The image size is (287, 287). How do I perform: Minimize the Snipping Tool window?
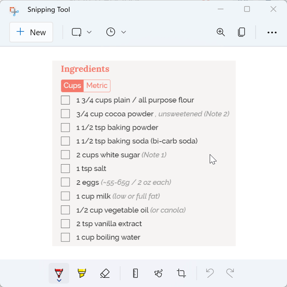(x=221, y=9)
